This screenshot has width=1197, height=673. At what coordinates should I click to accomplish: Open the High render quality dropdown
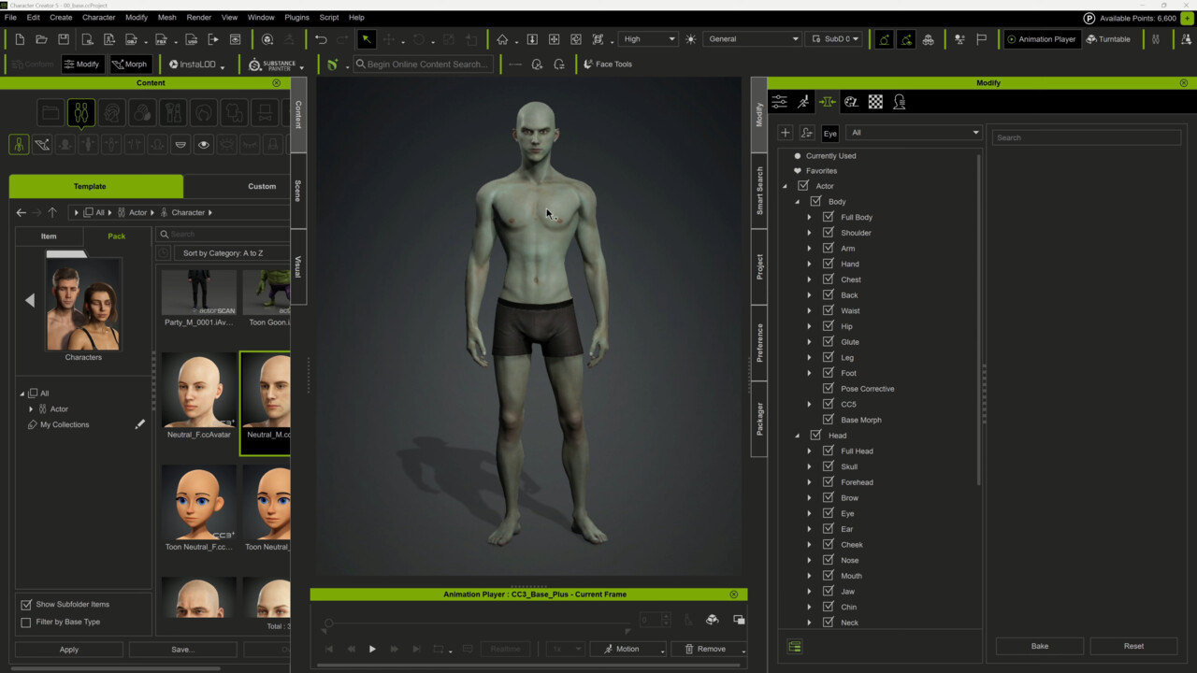(x=648, y=39)
